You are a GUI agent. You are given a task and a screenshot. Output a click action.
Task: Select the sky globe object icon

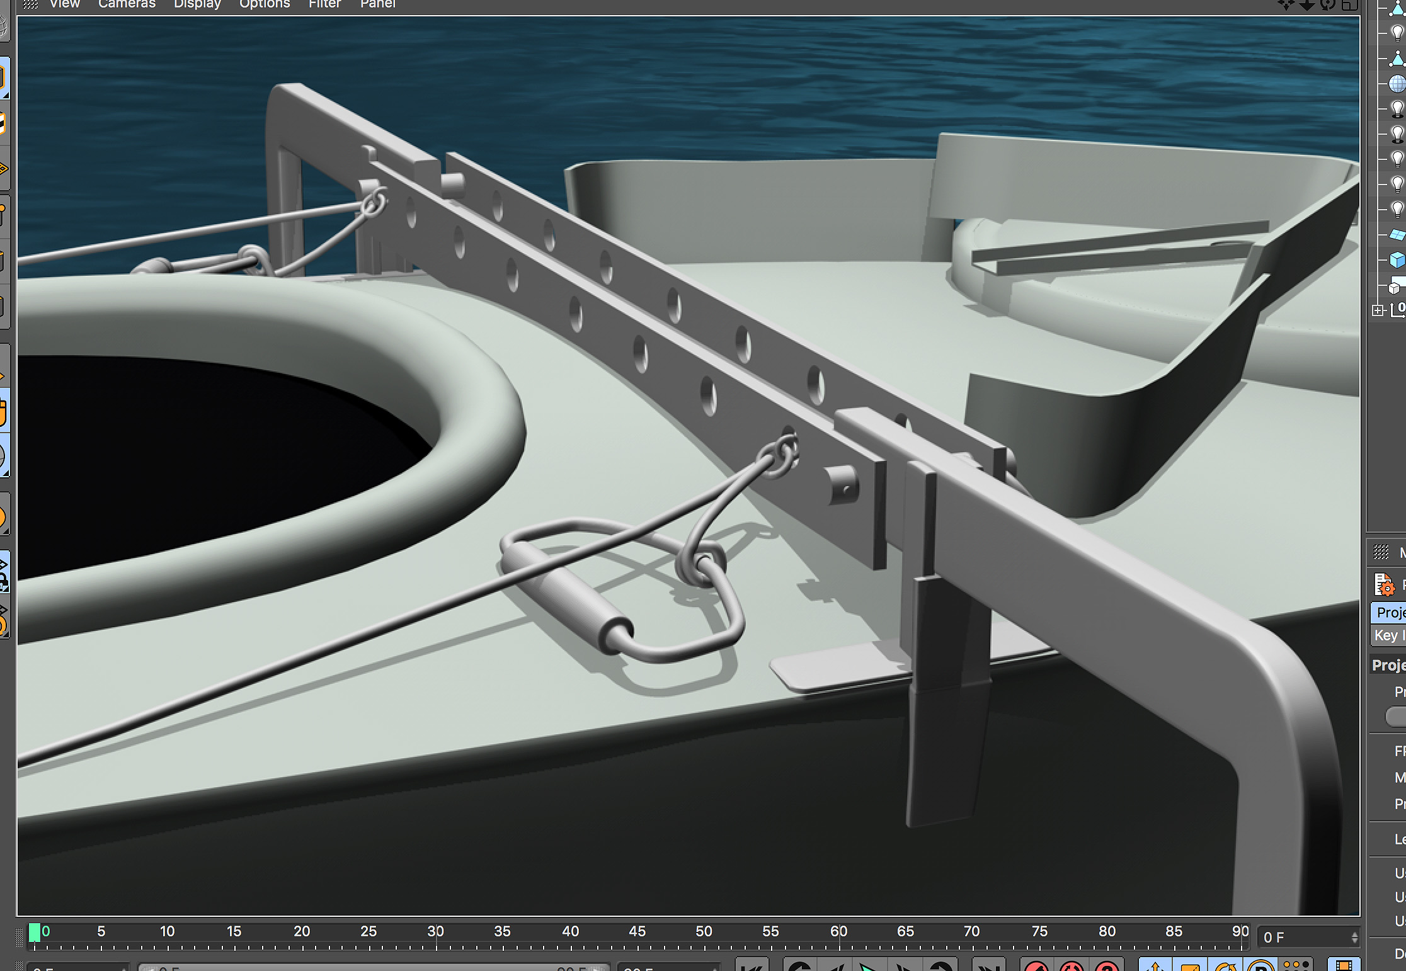pos(1397,84)
